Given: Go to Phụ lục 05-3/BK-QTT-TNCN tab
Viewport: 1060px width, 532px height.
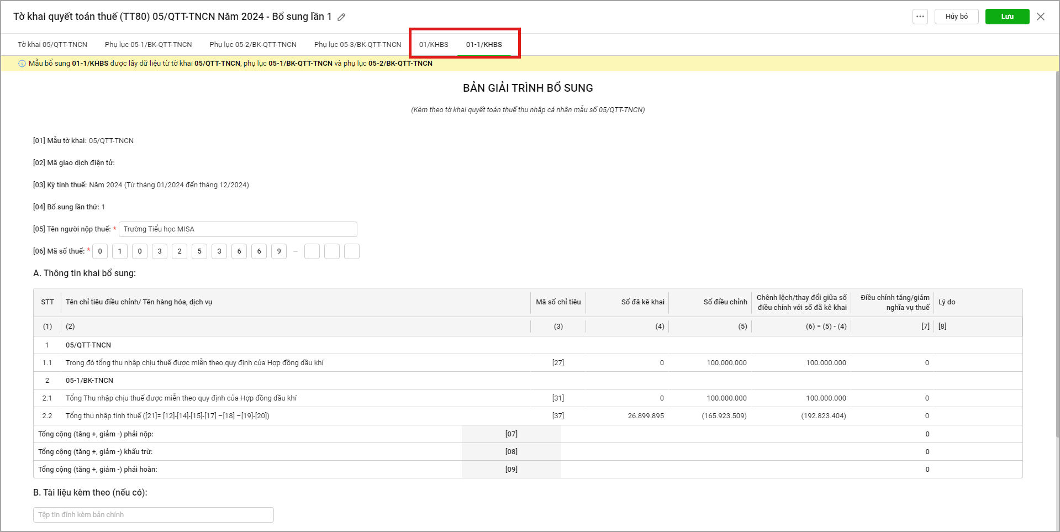Looking at the screenshot, I should pos(357,45).
